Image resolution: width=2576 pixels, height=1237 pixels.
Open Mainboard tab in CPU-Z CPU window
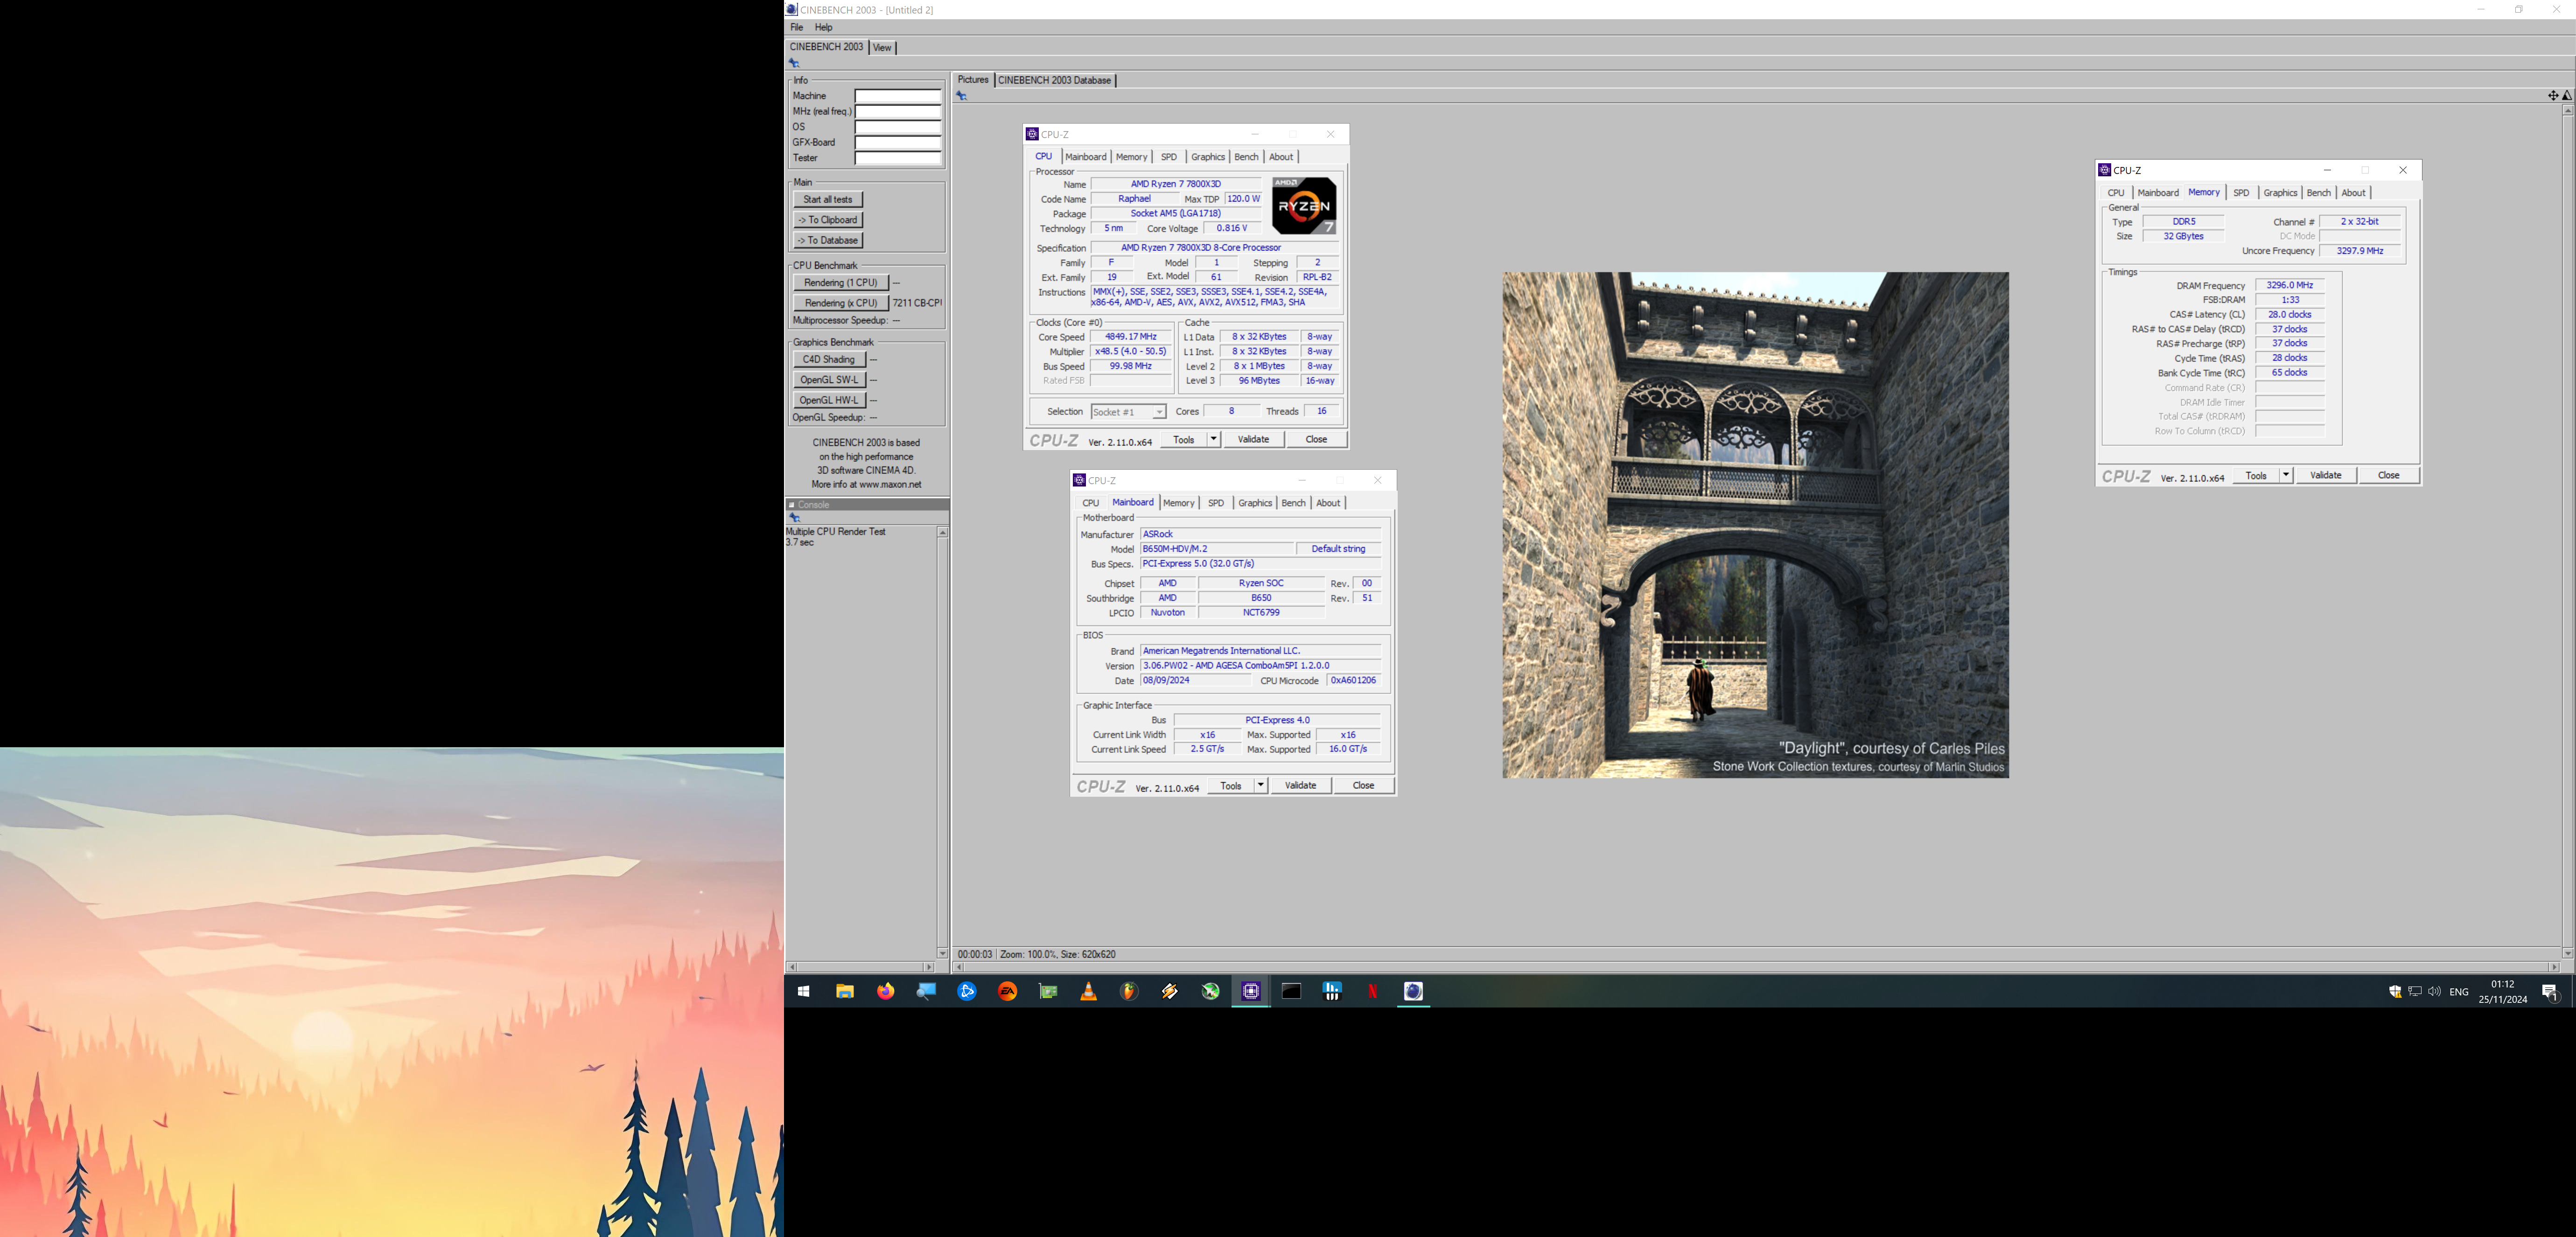pos(1086,157)
